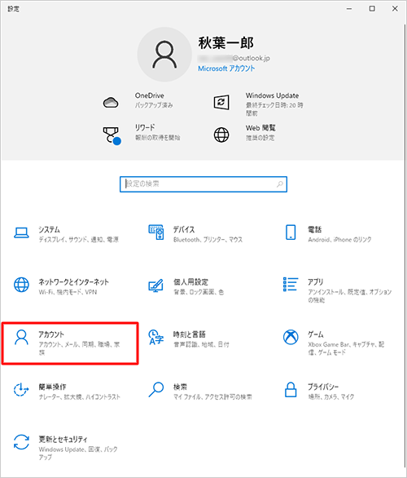Image resolution: width=407 pixels, height=478 pixels.
Task: Click the Xbox Game Bar description text
Action: point(346,348)
